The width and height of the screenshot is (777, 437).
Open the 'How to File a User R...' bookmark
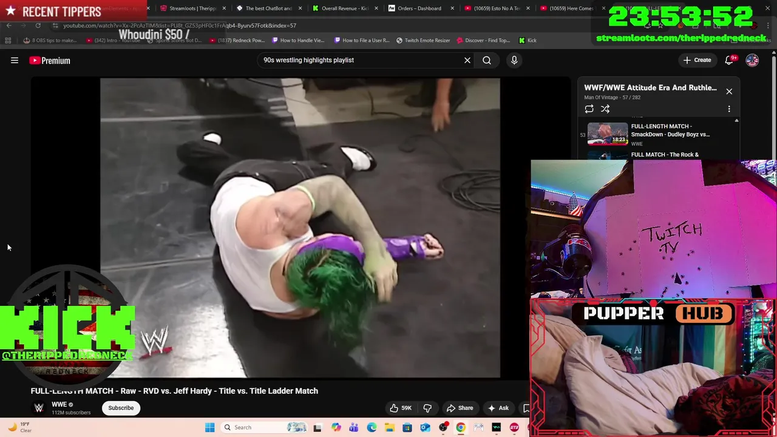(362, 40)
